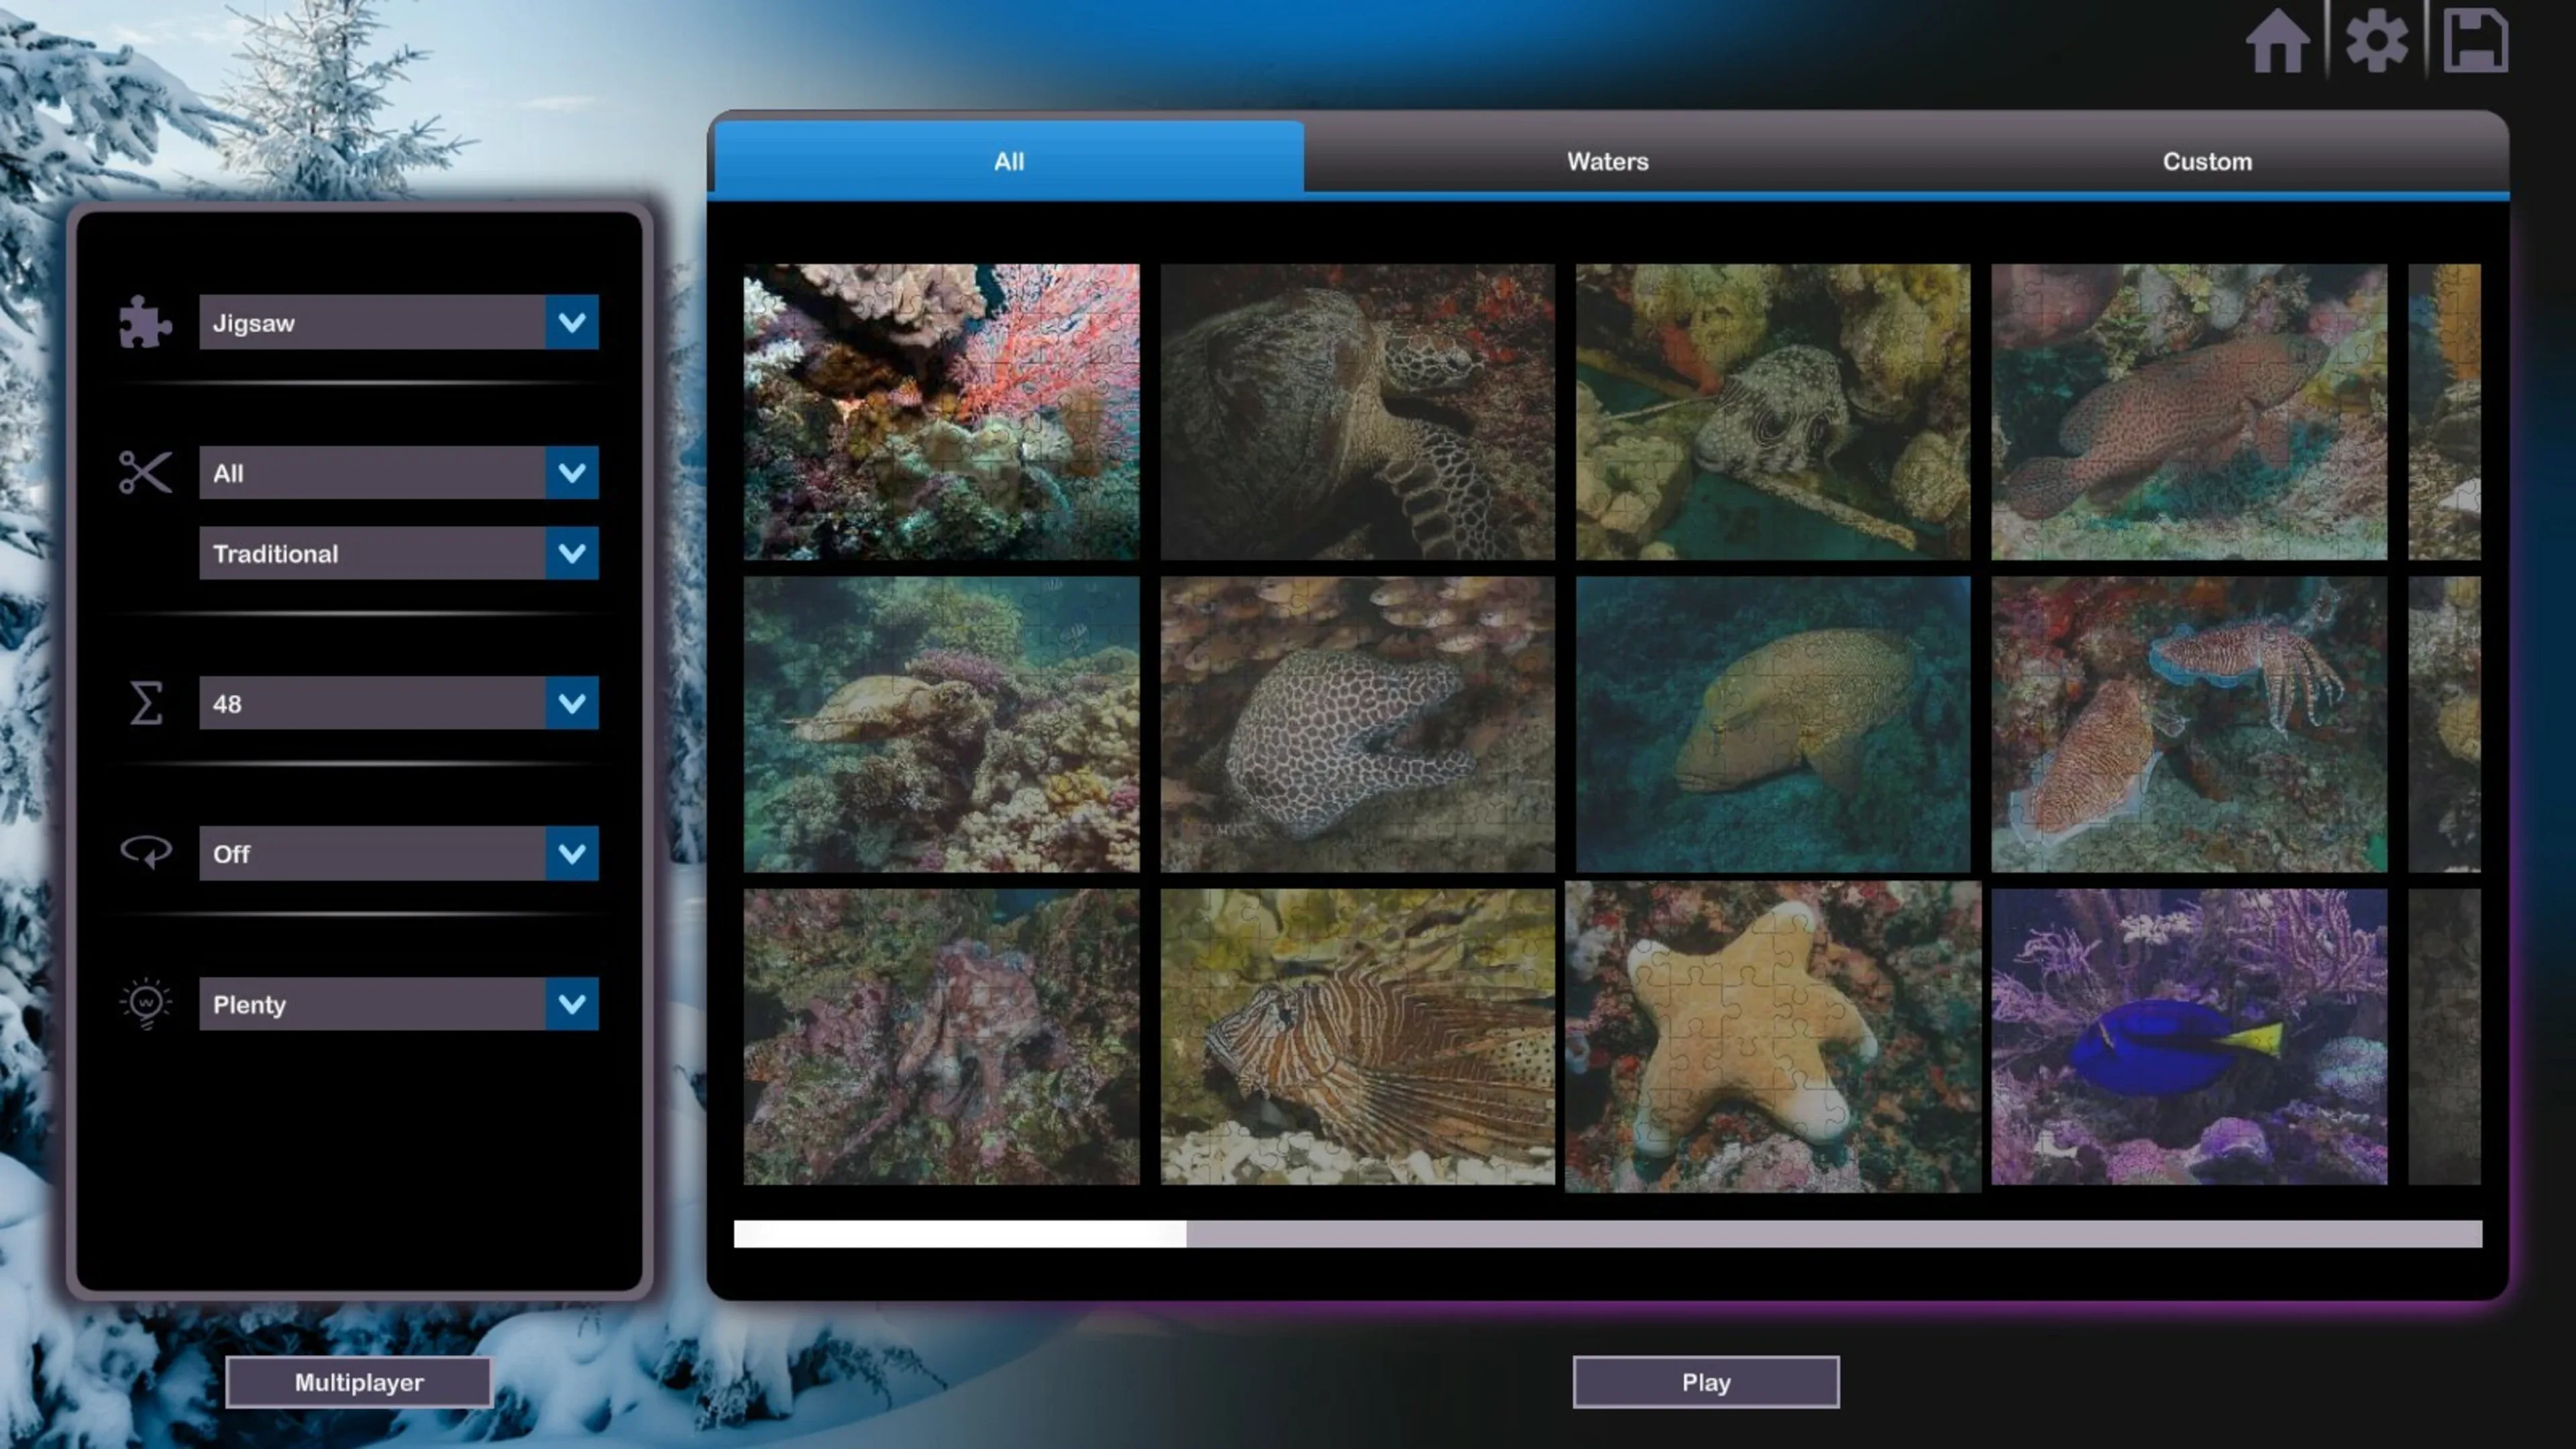Open the Traditional cut style dropdown
2576x1449 pixels.
[x=571, y=553]
